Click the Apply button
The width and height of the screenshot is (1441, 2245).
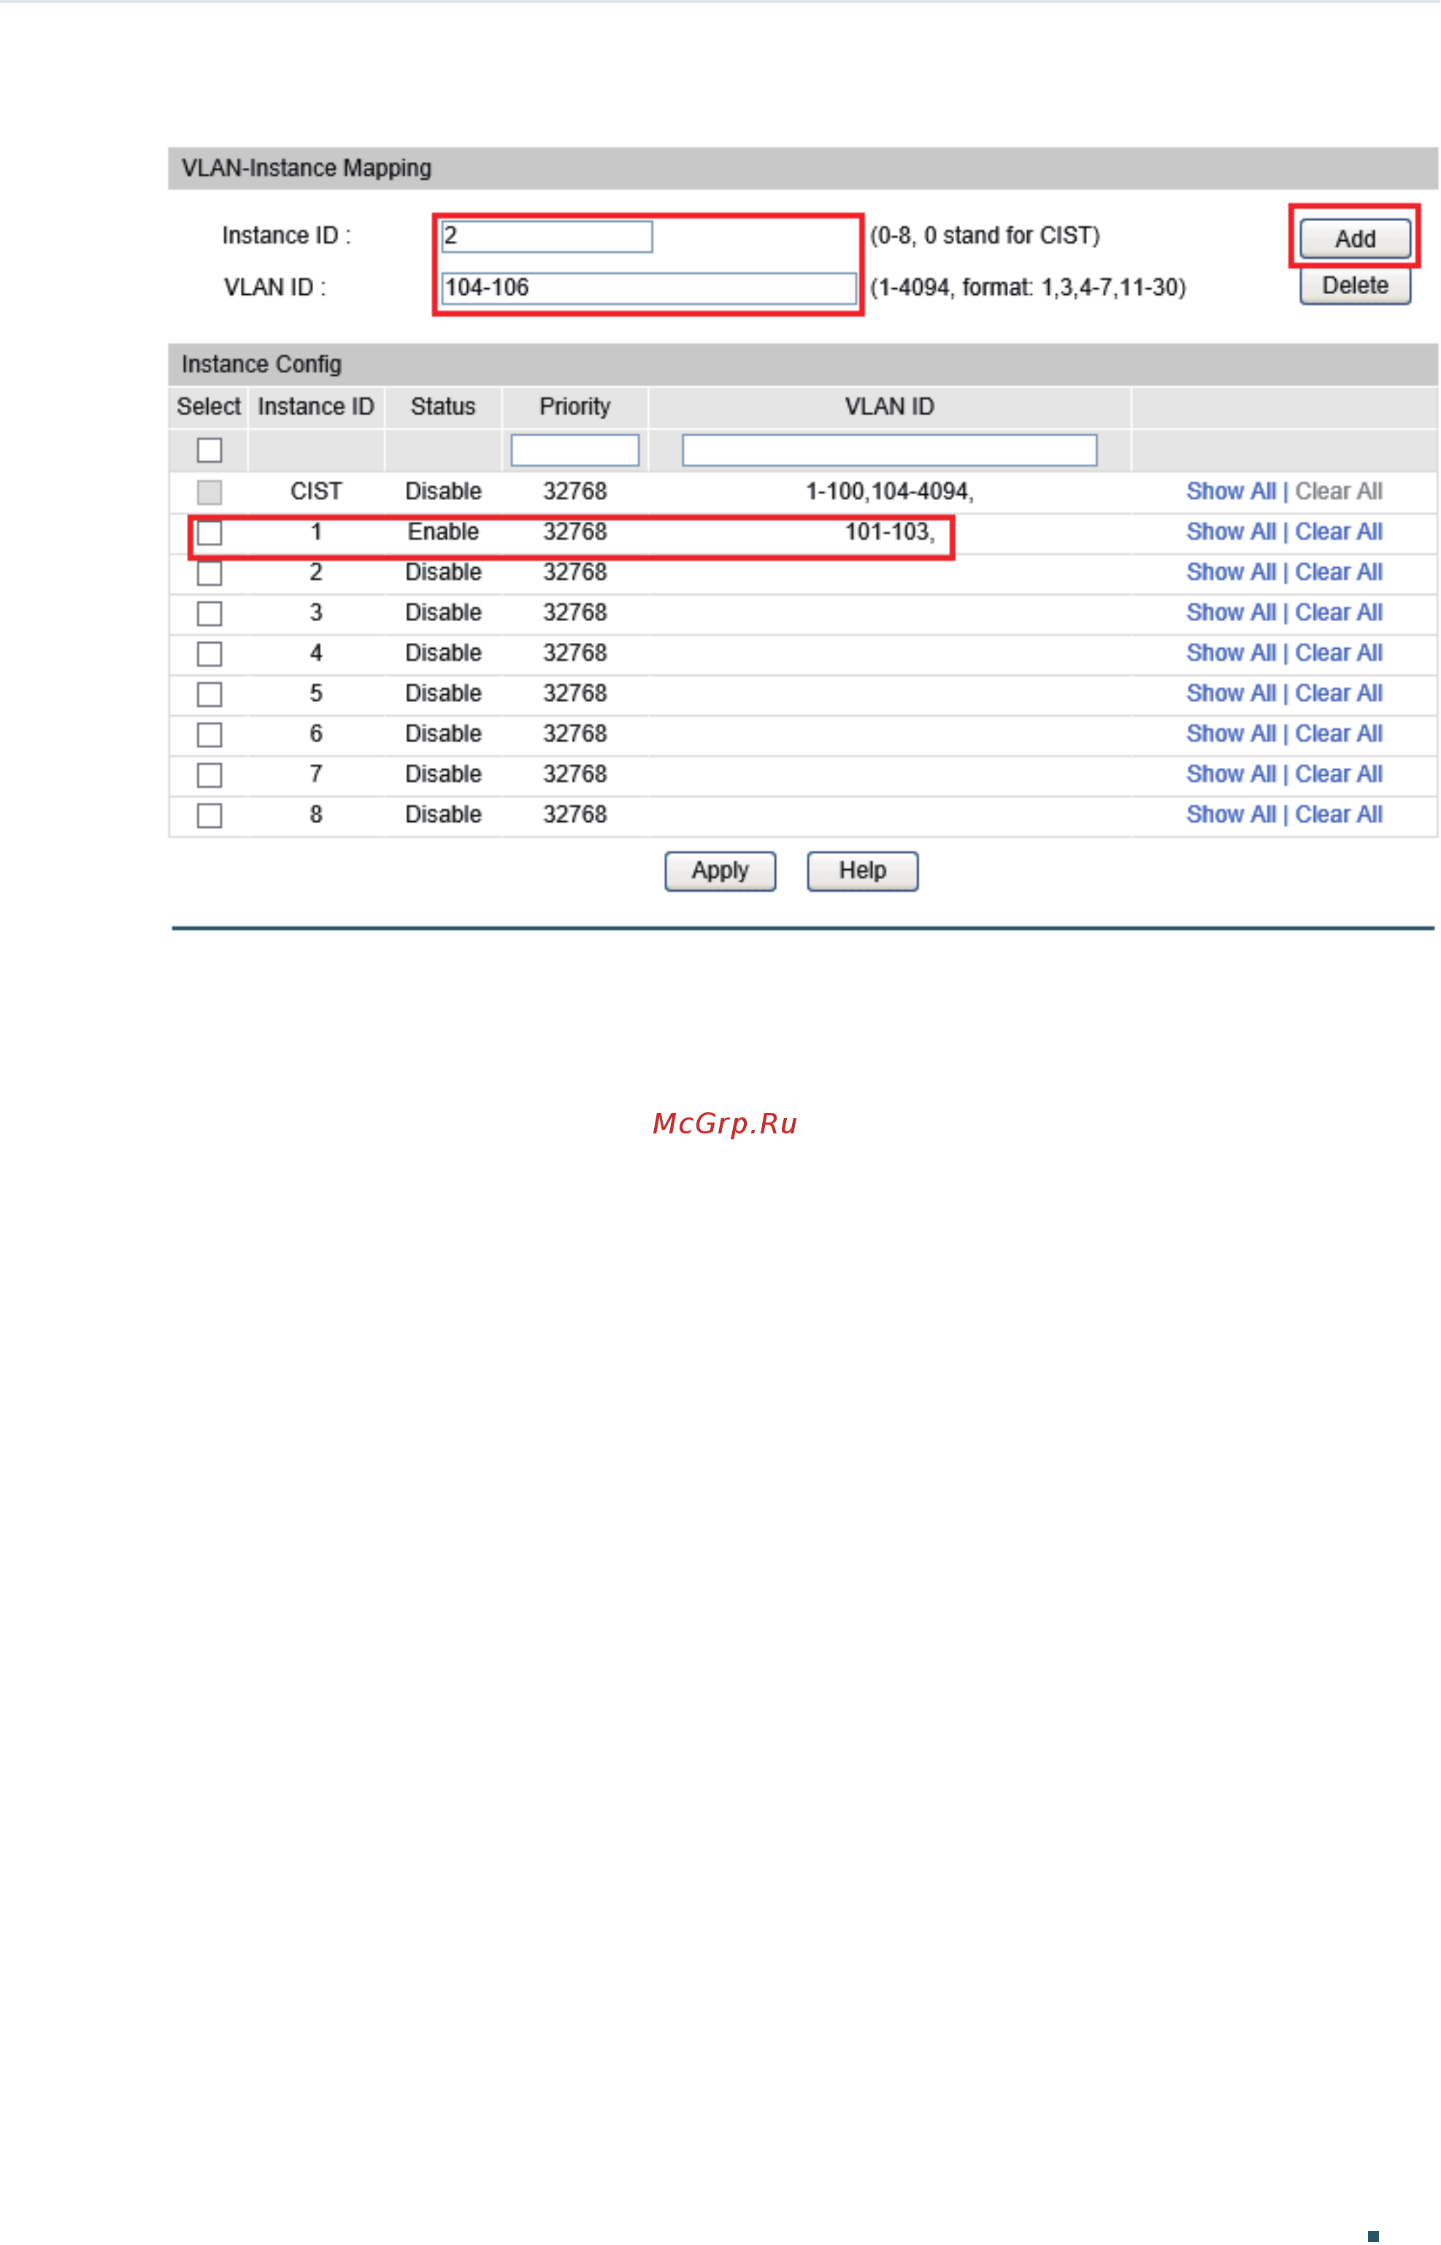[x=720, y=871]
